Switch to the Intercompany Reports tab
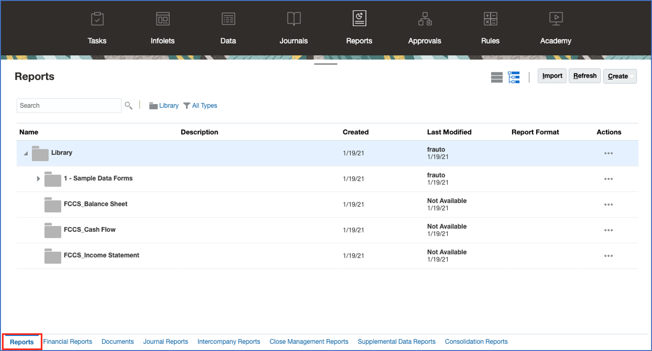 (x=229, y=342)
